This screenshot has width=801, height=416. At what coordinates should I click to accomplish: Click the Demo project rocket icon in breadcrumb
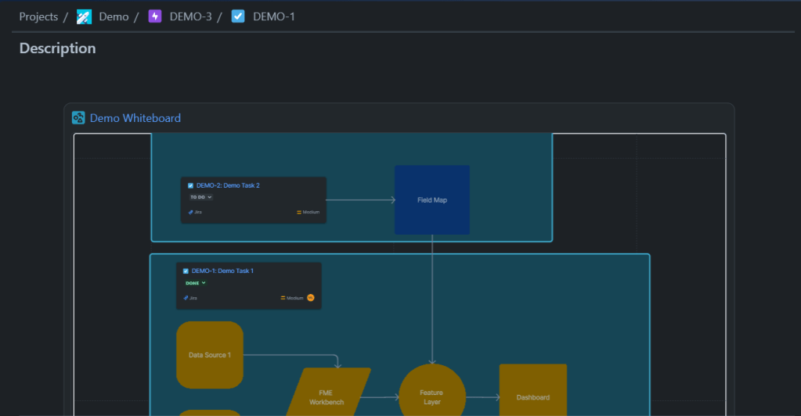click(x=84, y=16)
